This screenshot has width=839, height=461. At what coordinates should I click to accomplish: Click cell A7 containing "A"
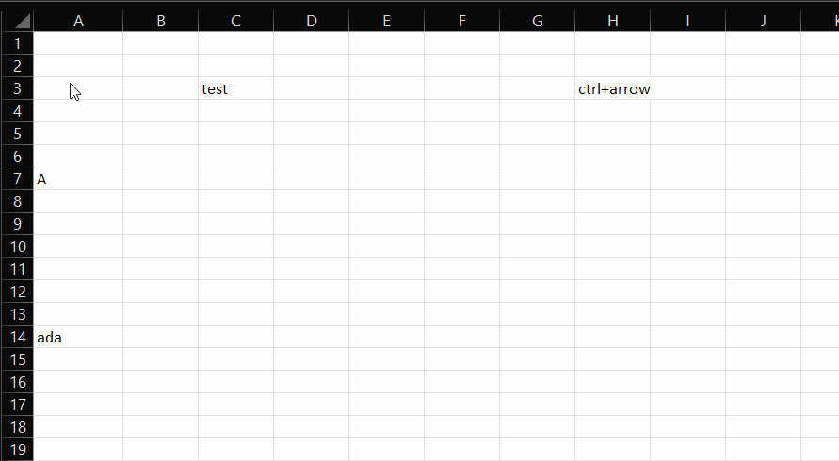click(x=78, y=179)
